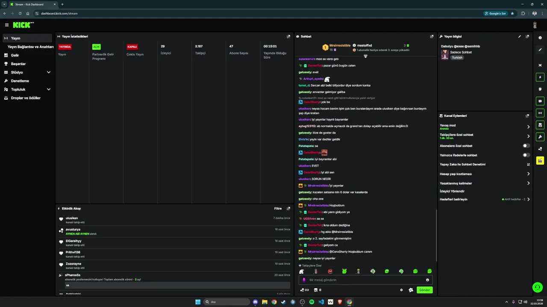
Task: Open the green headset support button
Action: [x=537, y=287]
